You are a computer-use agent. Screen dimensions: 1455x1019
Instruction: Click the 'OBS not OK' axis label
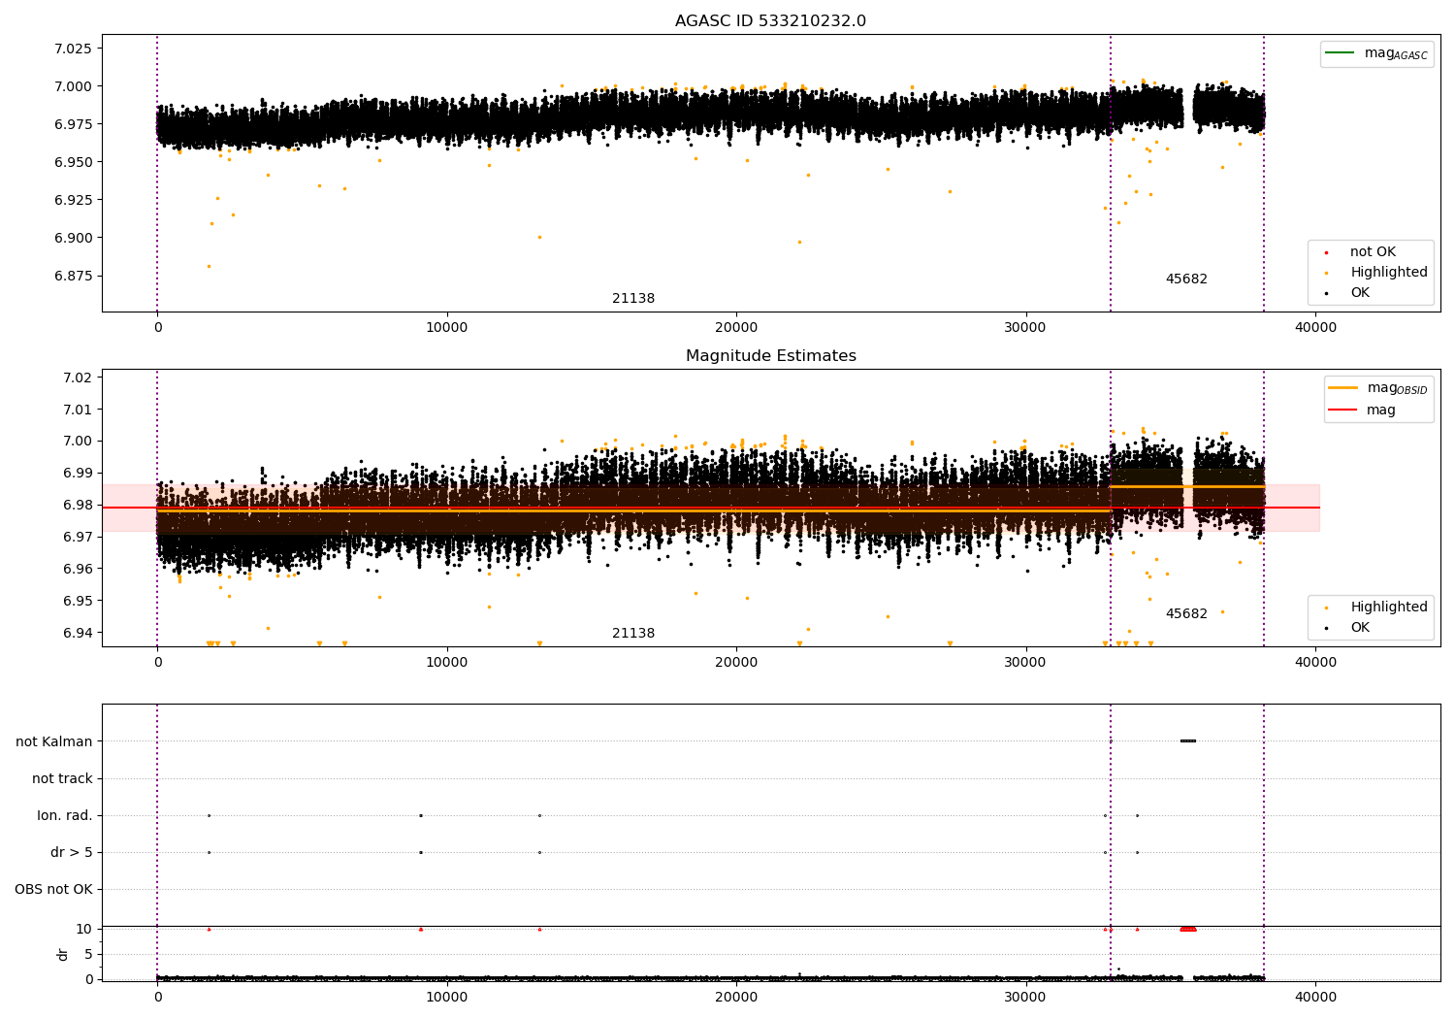click(53, 889)
